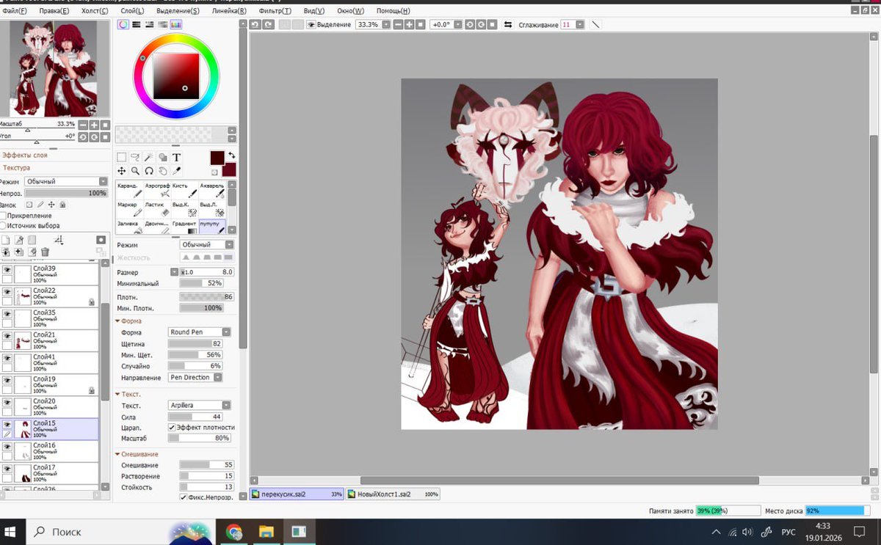Flip the canvas view horizontally

[507, 24]
